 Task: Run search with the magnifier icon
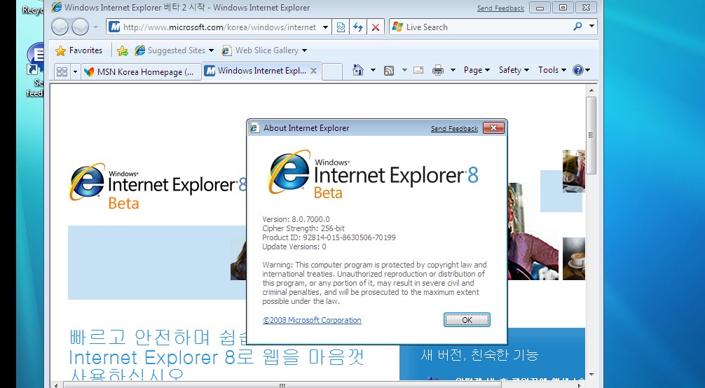click(x=577, y=27)
